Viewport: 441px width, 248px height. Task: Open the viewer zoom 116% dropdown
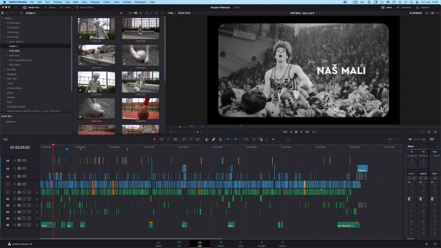[172, 13]
